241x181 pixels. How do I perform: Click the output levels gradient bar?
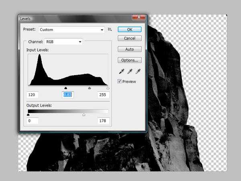(x=68, y=111)
